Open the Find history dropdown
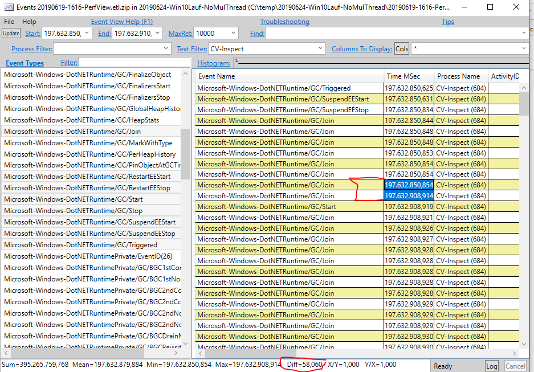Screen dimensions: 534x372 point(523,33)
